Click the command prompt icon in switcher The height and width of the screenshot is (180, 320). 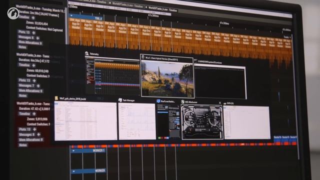[195, 61]
